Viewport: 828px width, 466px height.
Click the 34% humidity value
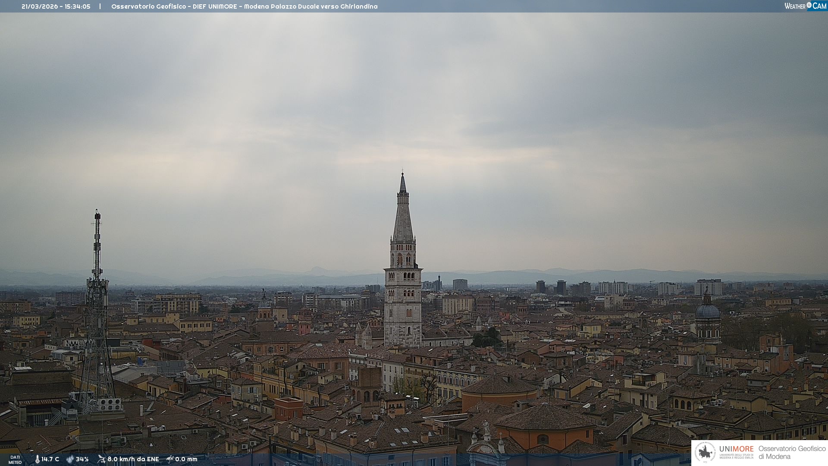pos(82,459)
